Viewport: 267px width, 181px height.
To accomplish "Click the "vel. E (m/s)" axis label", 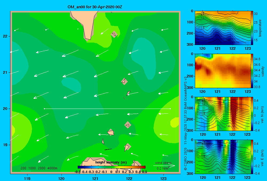I will (x=262, y=158).
